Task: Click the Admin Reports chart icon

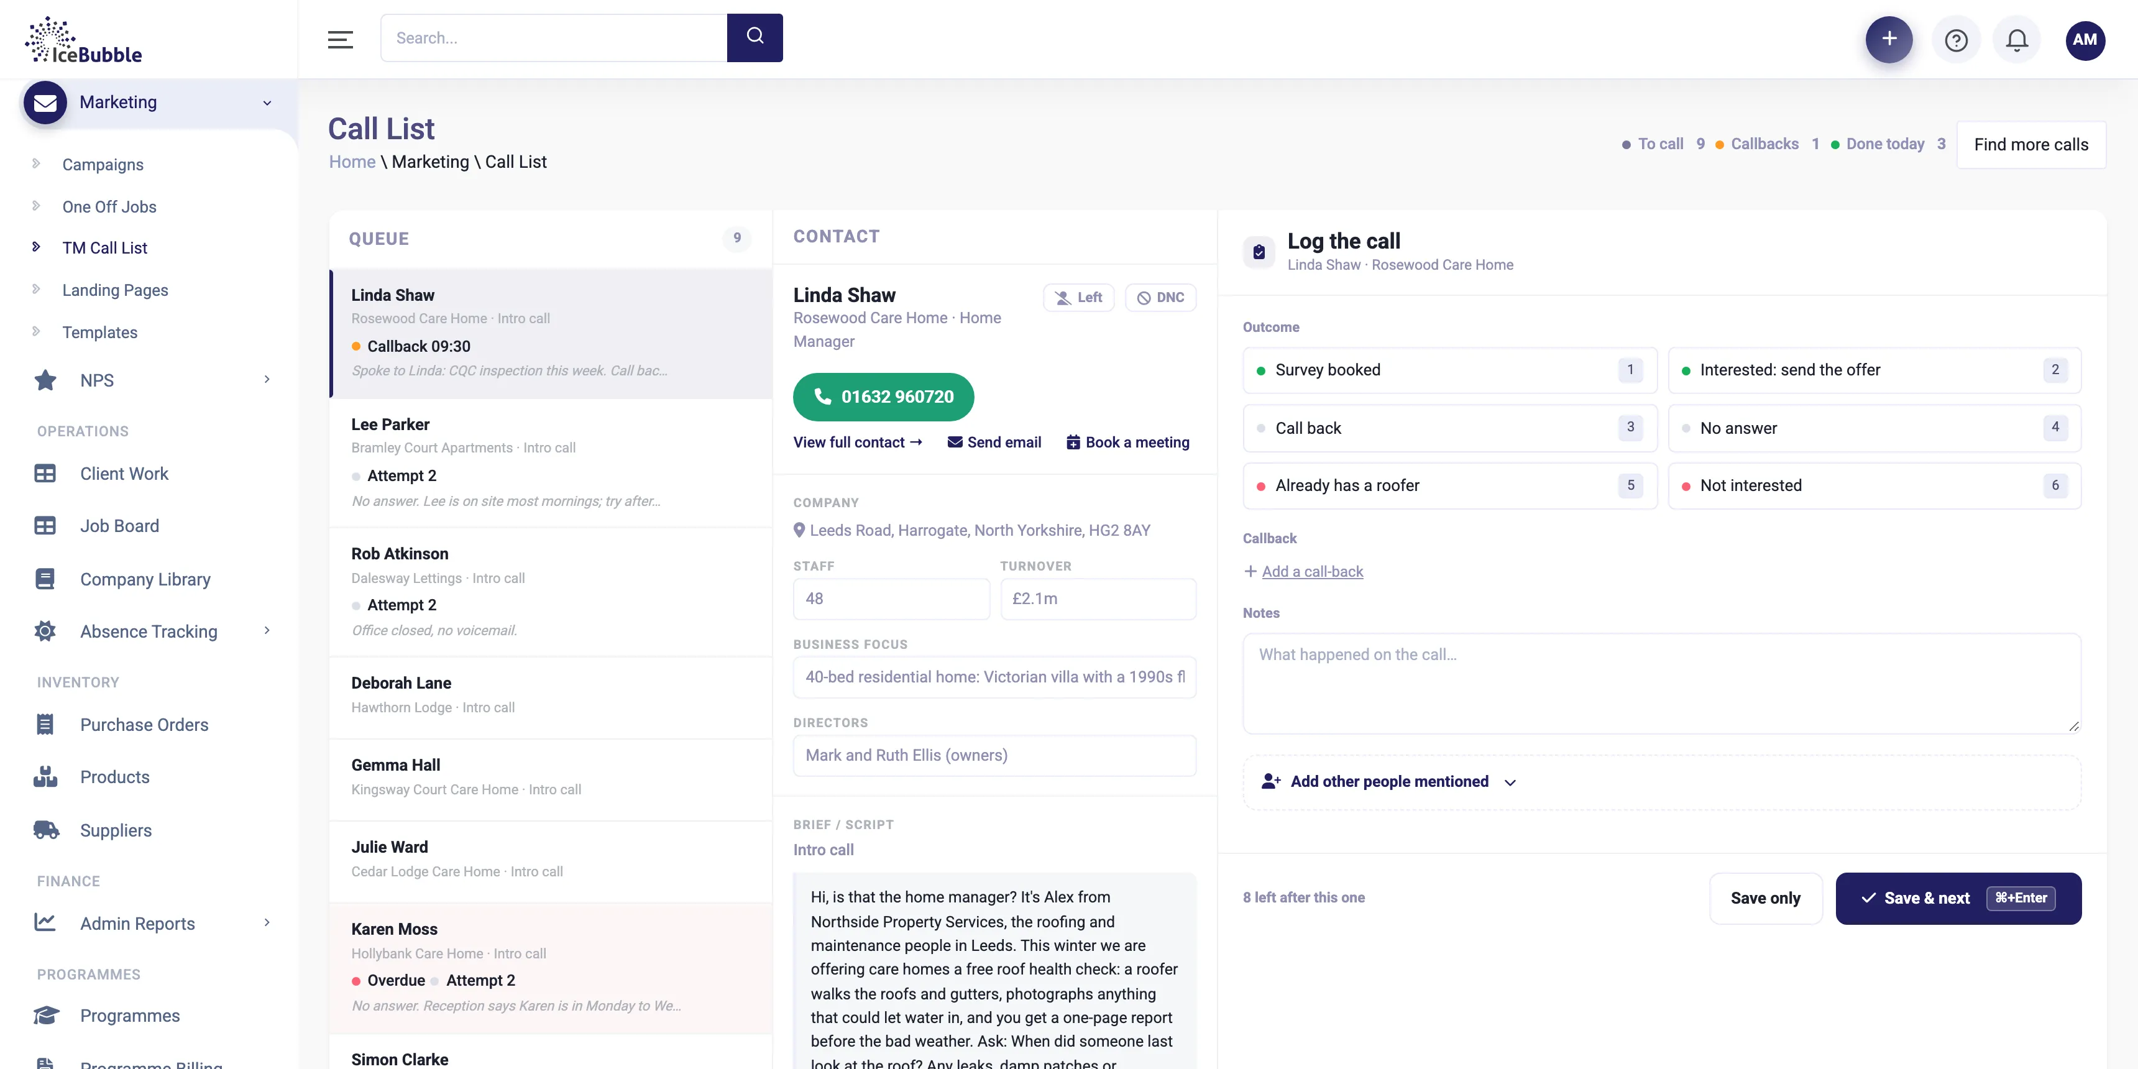Action: [45, 922]
